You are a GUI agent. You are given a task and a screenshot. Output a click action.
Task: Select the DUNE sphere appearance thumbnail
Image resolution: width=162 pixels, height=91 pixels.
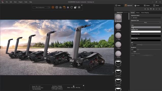(118, 36)
